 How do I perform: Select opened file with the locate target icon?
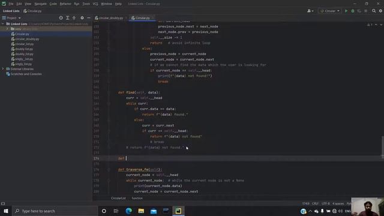[x=61, y=18]
